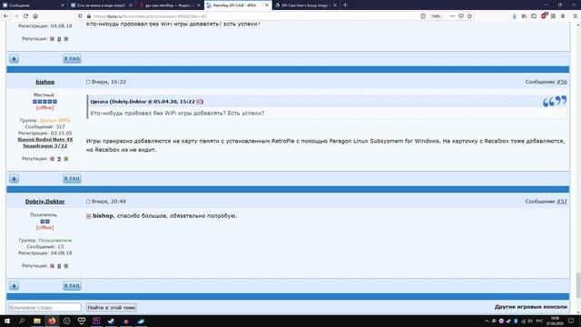Show site security padlock info
This screenshot has width=581, height=327.
[89, 16]
